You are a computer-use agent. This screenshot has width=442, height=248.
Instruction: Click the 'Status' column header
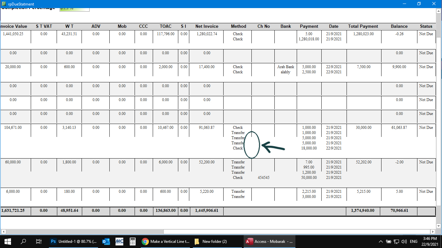click(x=426, y=26)
